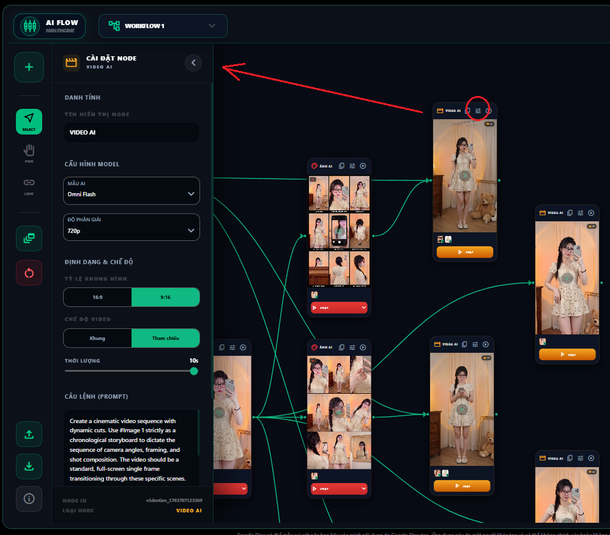Switch video mode to Tham chiếu

(165, 338)
